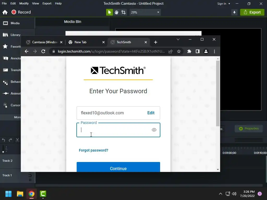Open the View menu
267x200 pixels.
coord(35,3)
